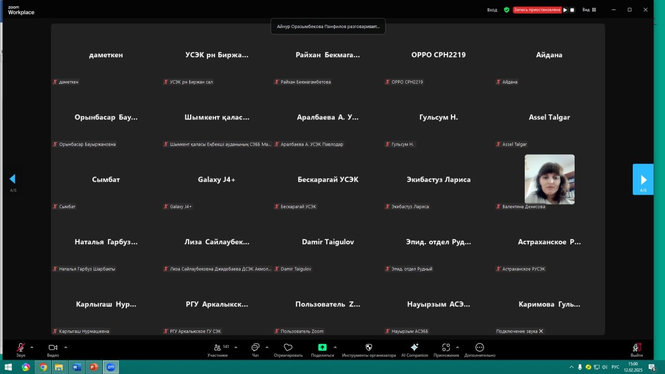Open Инструменты организатора host tools
The image size is (665, 374).
pyautogui.click(x=369, y=348)
